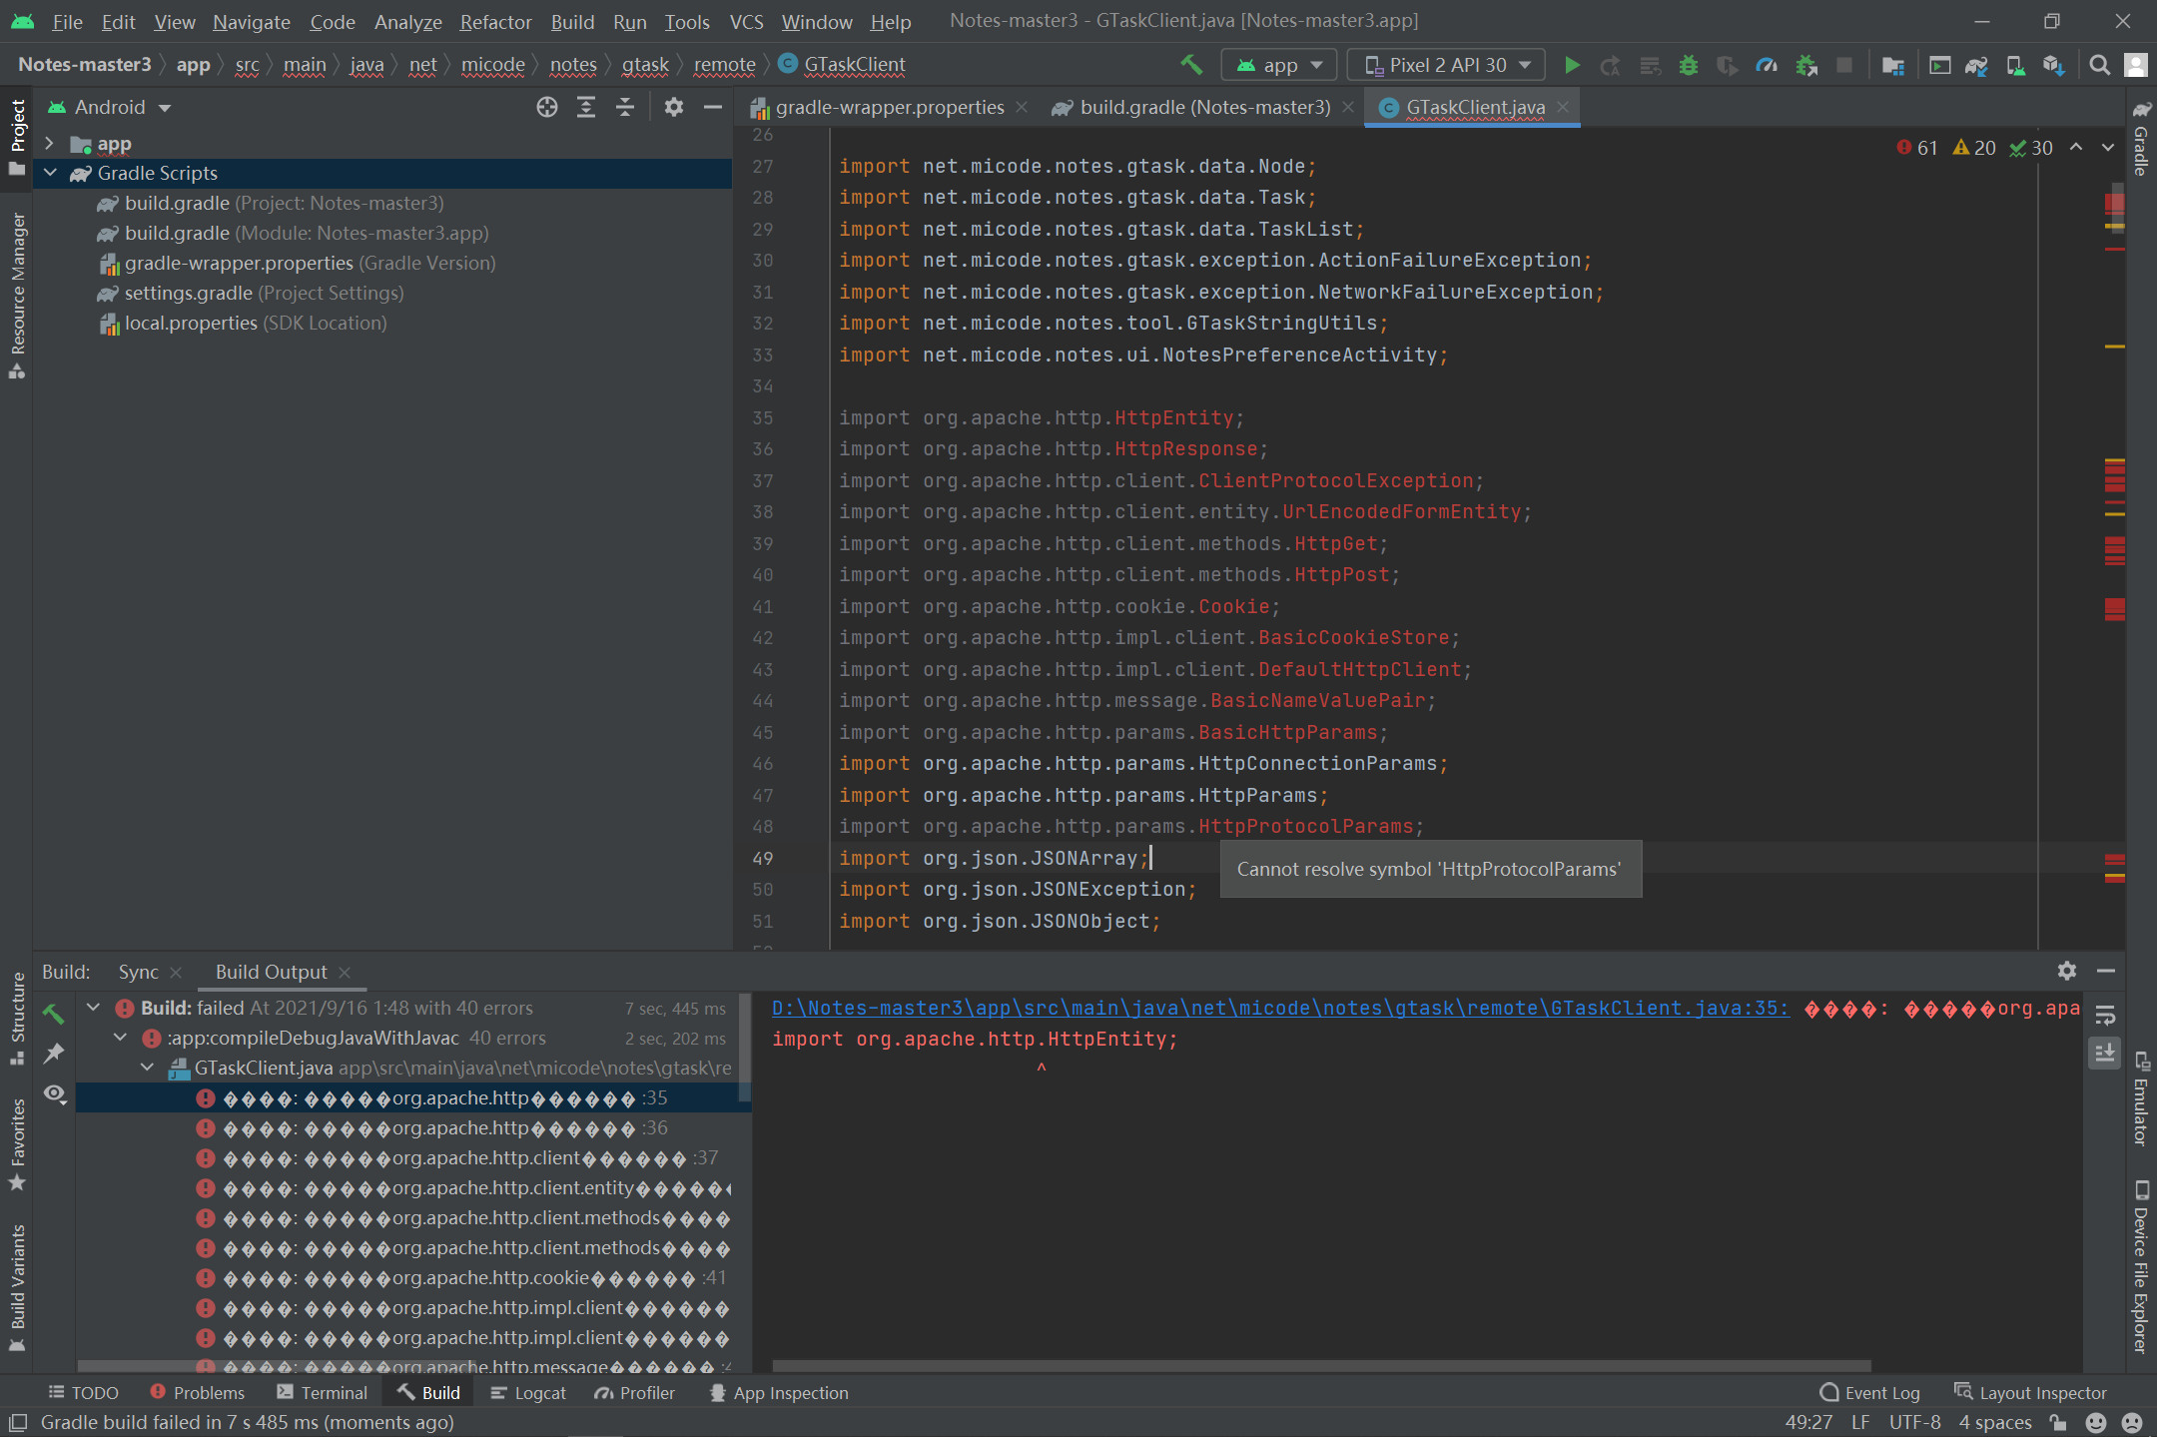Toggle build view eye icon
2157x1437 pixels.
tap(54, 1094)
